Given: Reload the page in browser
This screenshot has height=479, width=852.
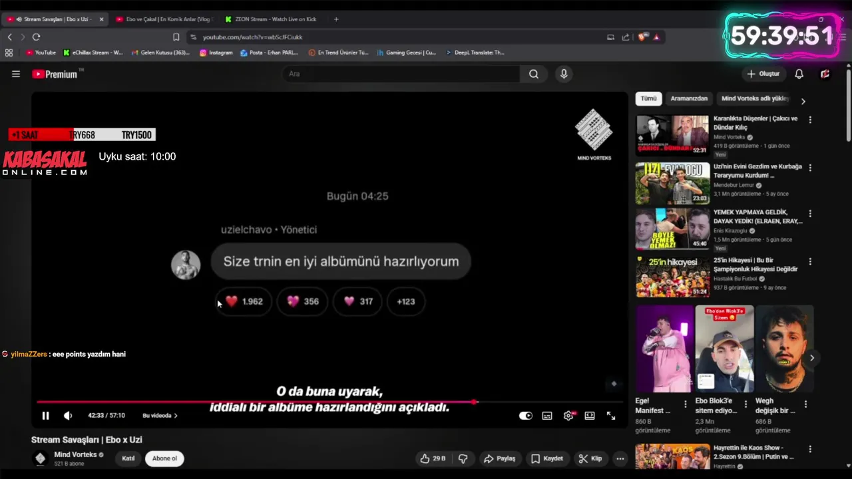Looking at the screenshot, I should pyautogui.click(x=36, y=37).
